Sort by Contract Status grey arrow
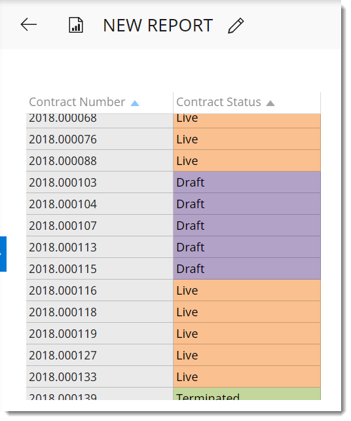The height and width of the screenshot is (421, 351). [270, 103]
